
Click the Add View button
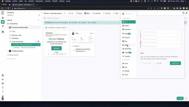pyautogui.click(x=175, y=63)
